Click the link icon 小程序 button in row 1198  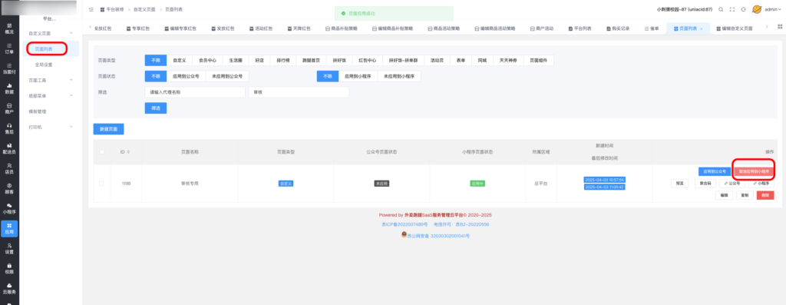coord(761,184)
